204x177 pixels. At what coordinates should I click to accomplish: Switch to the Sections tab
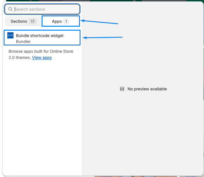coord(24,21)
